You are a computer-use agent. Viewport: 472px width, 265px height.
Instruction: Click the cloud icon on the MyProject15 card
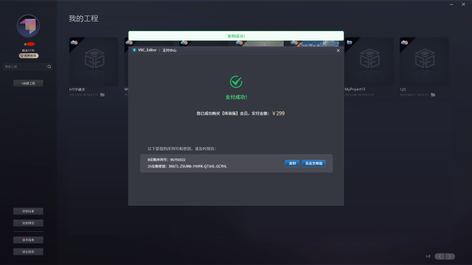(x=349, y=42)
